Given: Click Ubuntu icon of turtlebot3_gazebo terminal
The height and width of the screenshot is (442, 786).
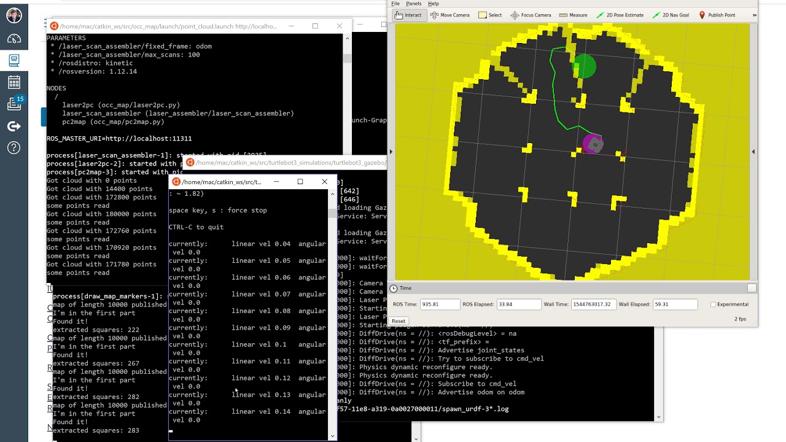Looking at the screenshot, I should point(190,163).
